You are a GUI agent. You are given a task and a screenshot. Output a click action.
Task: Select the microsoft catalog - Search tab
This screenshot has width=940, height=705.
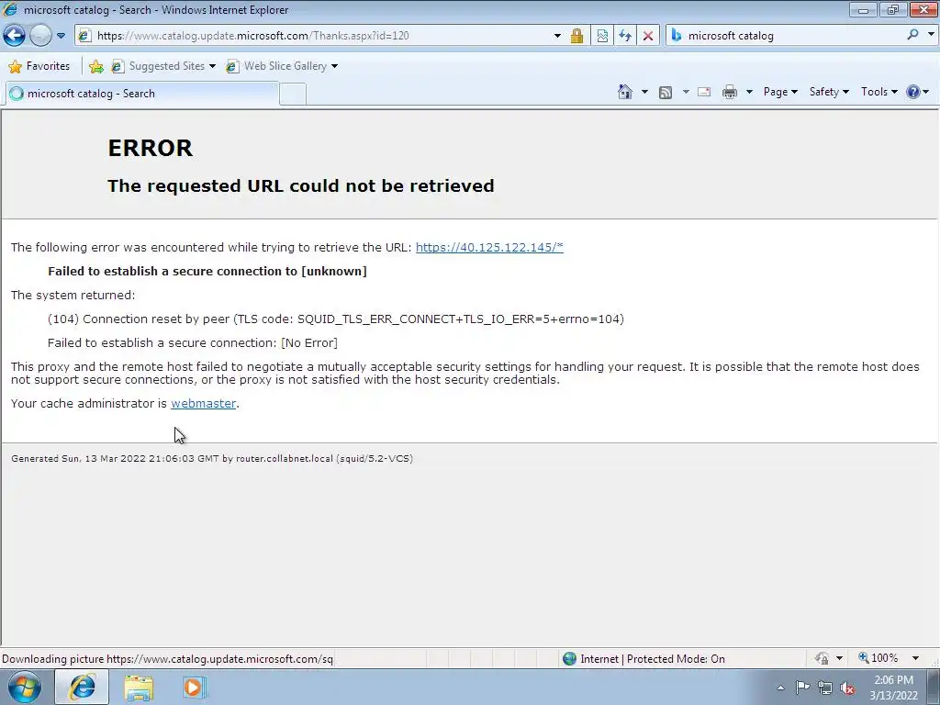[x=141, y=94]
